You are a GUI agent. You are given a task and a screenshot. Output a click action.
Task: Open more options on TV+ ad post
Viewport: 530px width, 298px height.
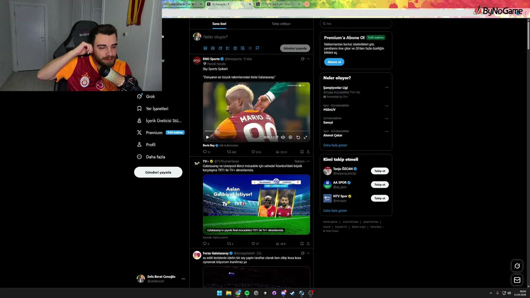(x=308, y=161)
